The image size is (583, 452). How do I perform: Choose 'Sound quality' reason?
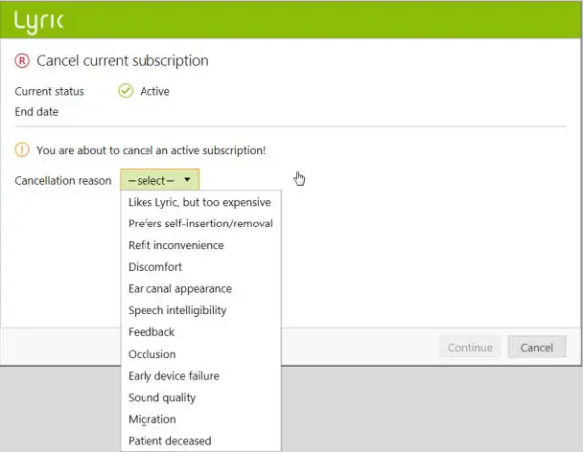pyautogui.click(x=200, y=397)
